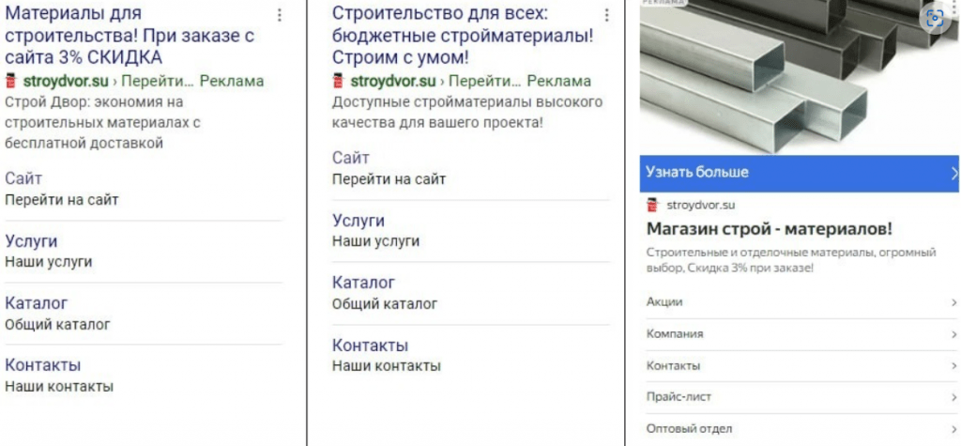Click Общий каталог in the 3% СКИДКА ad
Image resolution: width=961 pixels, height=446 pixels.
point(57,325)
